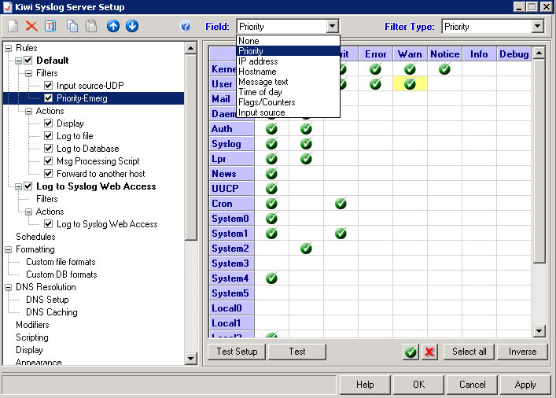This screenshot has width=556, height=398.
Task: Collapse the Rules tree node
Action: point(8,48)
